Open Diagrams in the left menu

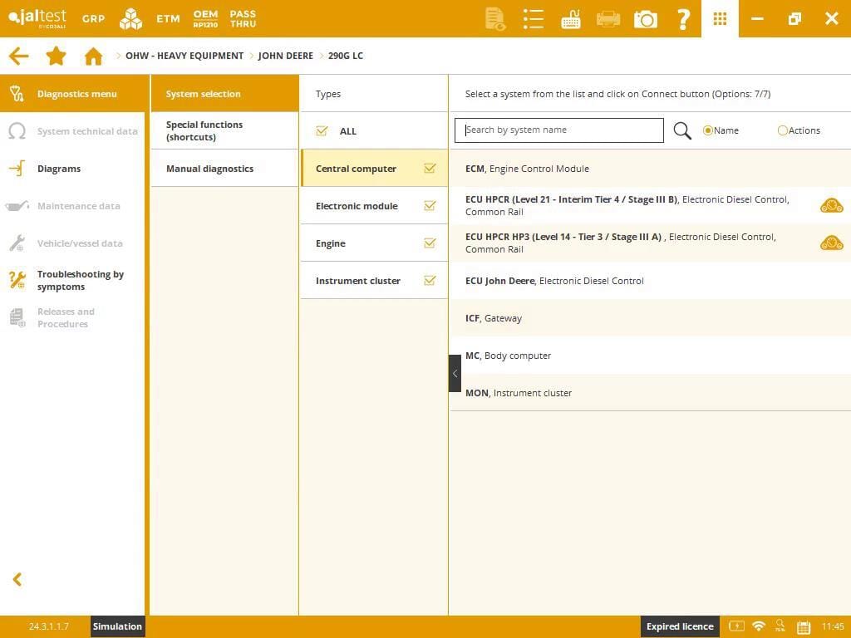point(59,169)
